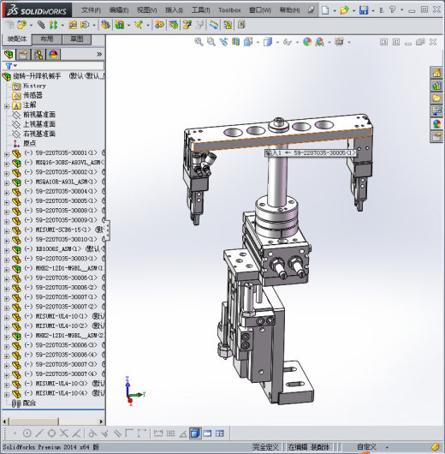The height and width of the screenshot is (454, 445).
Task: Select the 配合 mates folder
Action: (x=29, y=403)
